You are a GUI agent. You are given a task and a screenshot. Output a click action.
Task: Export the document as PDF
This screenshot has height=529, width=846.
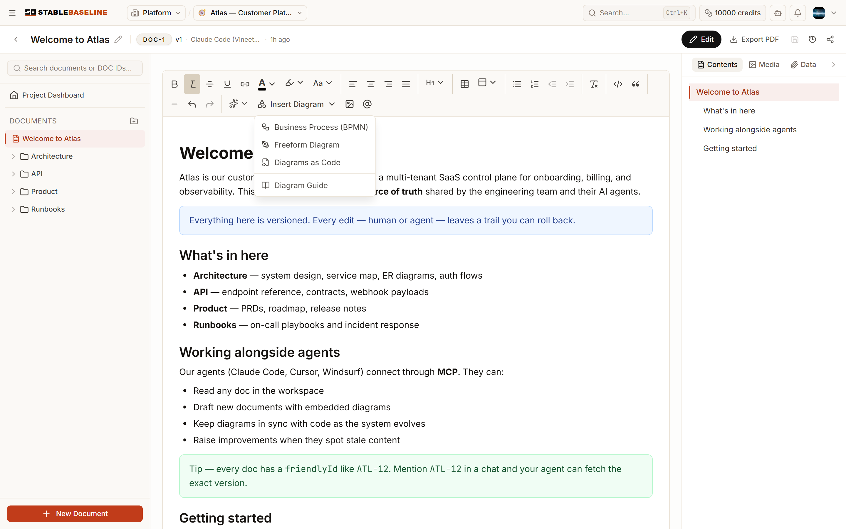754,40
